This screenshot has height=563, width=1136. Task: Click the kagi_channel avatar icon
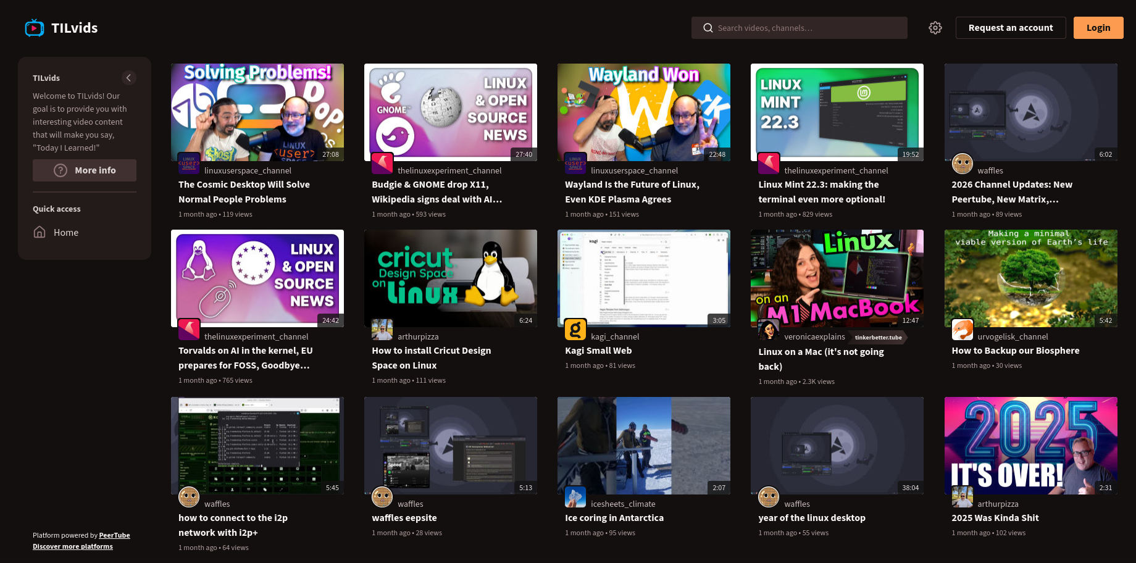(575, 330)
